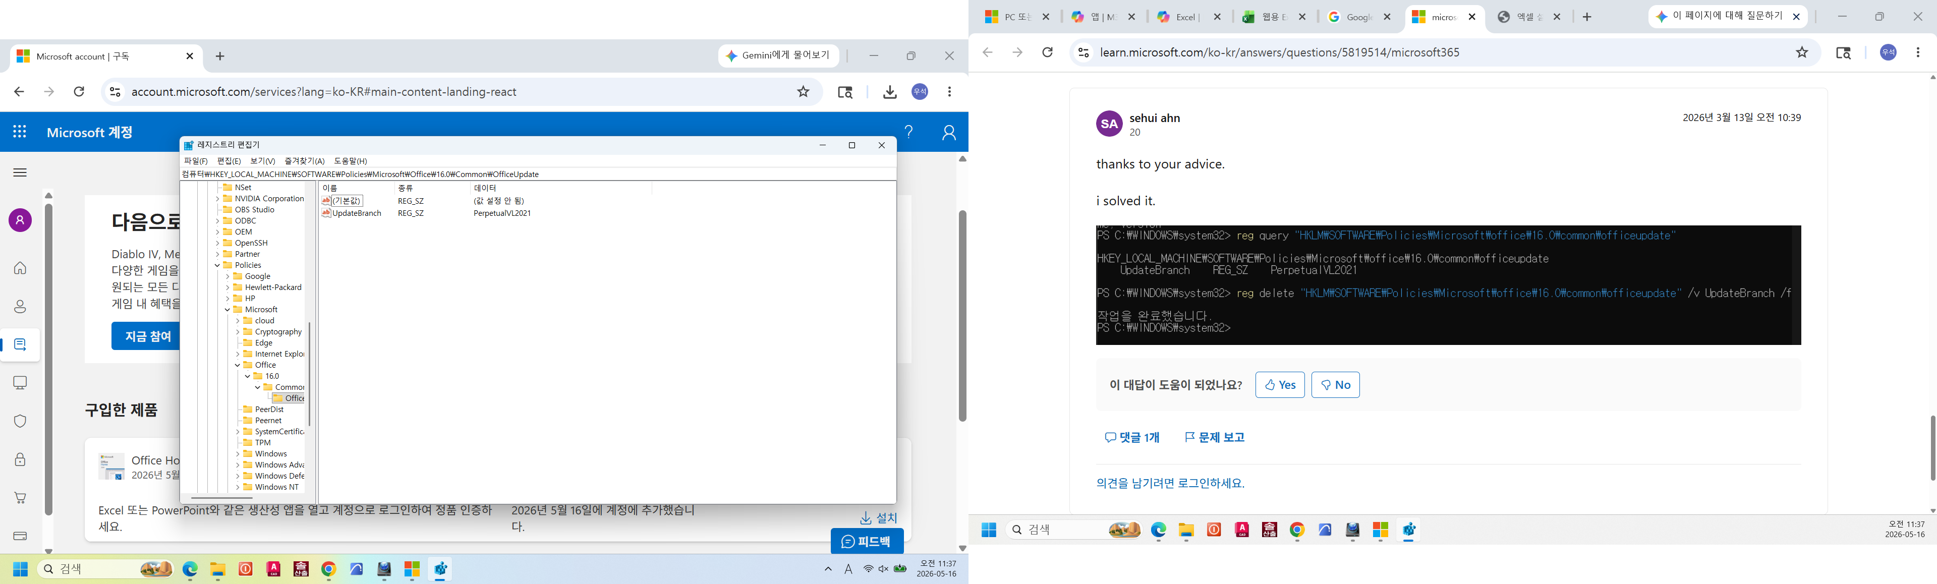Open the hamburger menu in Microsoft account sidebar

coord(20,173)
